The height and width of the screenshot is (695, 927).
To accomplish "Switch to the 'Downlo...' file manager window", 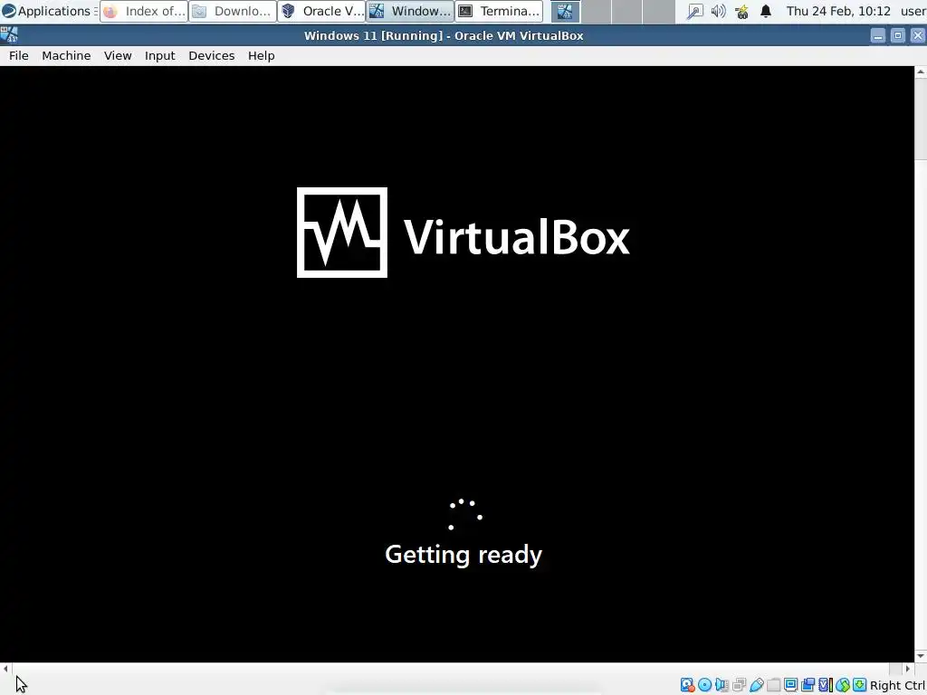I will pos(233,11).
